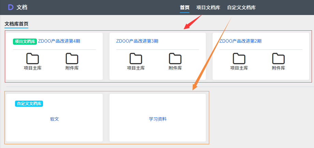Open 项目主库 folder icon in ZDOO产品改进第4期
The width and height of the screenshot is (314, 148).
point(33,59)
